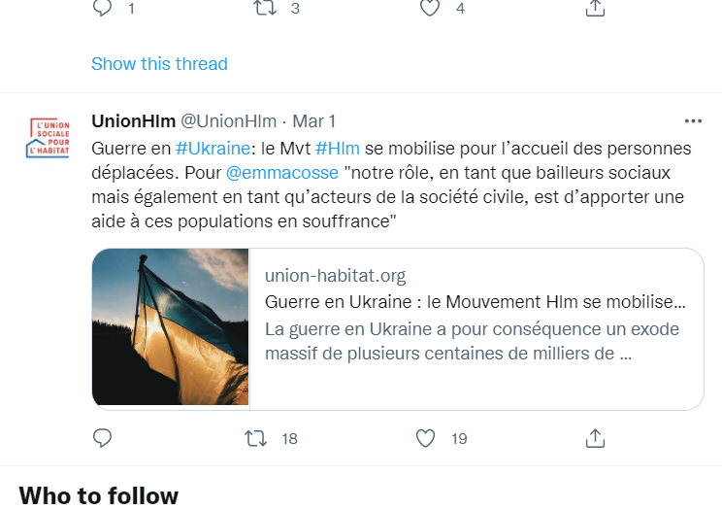The image size is (722, 509).
Task: Share the top tweet via share icon
Action: pyautogui.click(x=596, y=8)
